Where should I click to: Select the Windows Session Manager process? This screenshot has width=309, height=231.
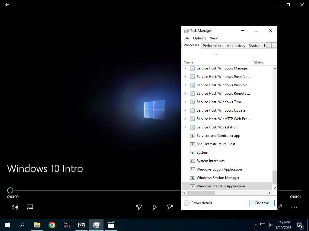227,177
